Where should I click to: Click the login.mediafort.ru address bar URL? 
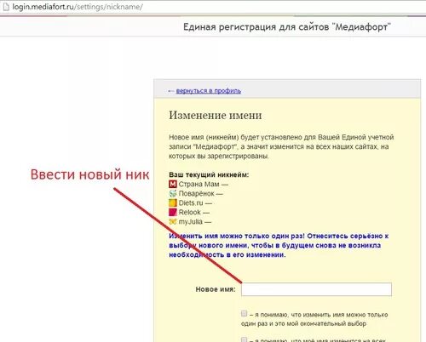[x=78, y=7]
